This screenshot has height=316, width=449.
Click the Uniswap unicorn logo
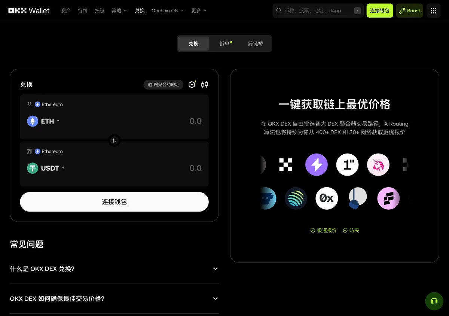pyautogui.click(x=378, y=165)
